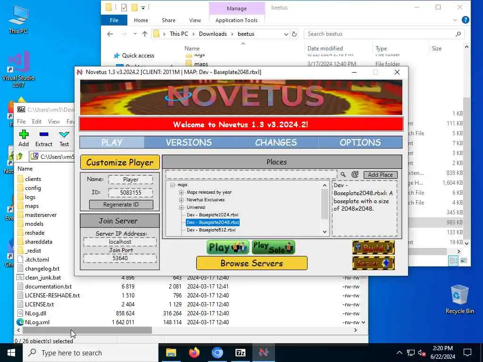Click volume icon in system tray

click(422, 353)
